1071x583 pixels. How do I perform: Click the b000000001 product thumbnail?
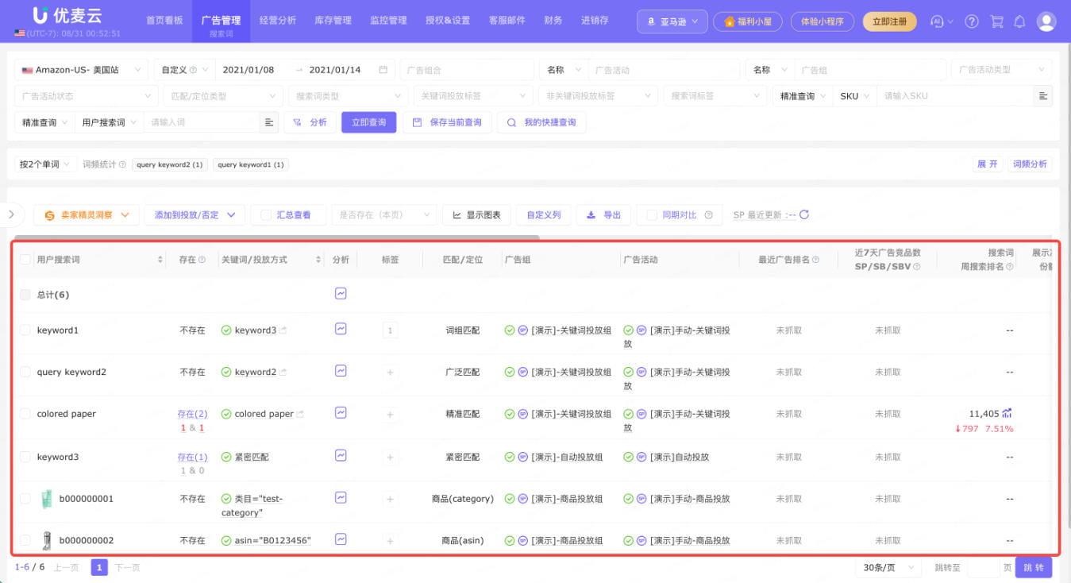pyautogui.click(x=47, y=499)
